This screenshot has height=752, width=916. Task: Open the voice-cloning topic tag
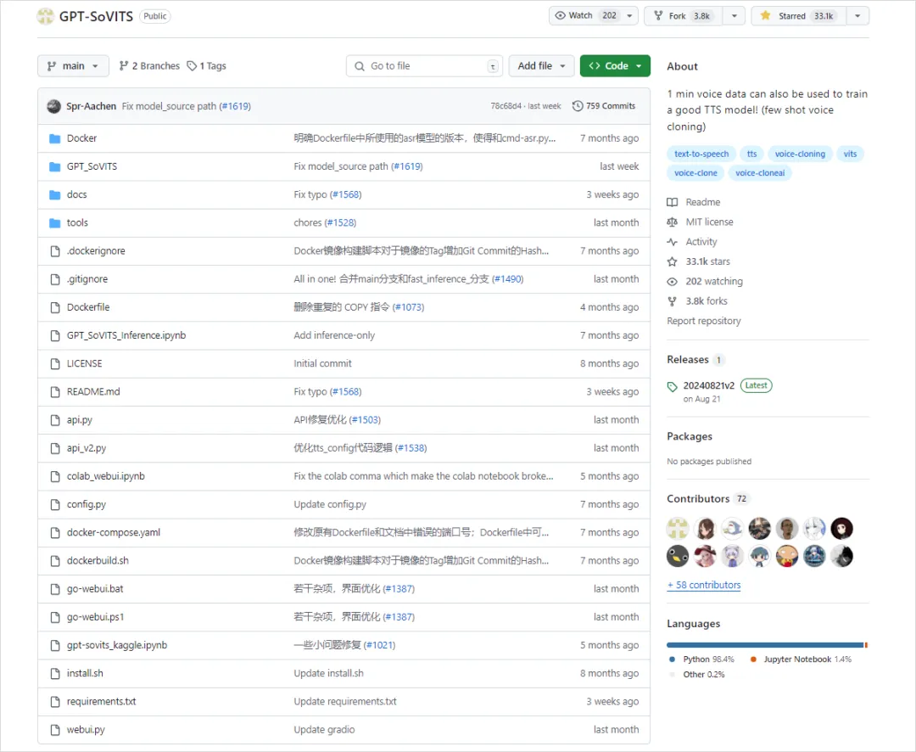tap(801, 154)
